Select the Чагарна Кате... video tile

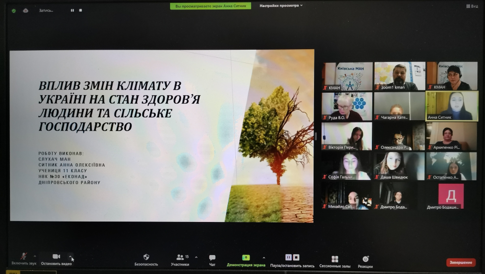point(400,106)
